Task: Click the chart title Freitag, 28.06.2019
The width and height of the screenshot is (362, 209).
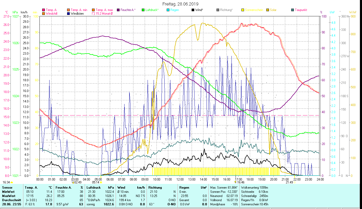Action: point(180,4)
